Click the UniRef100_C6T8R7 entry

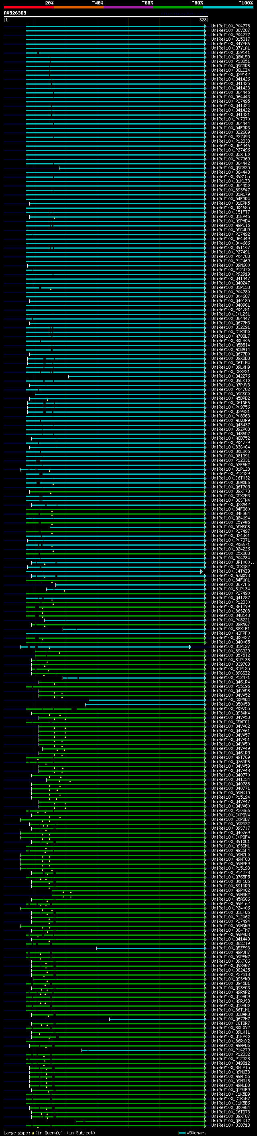coord(230,1023)
